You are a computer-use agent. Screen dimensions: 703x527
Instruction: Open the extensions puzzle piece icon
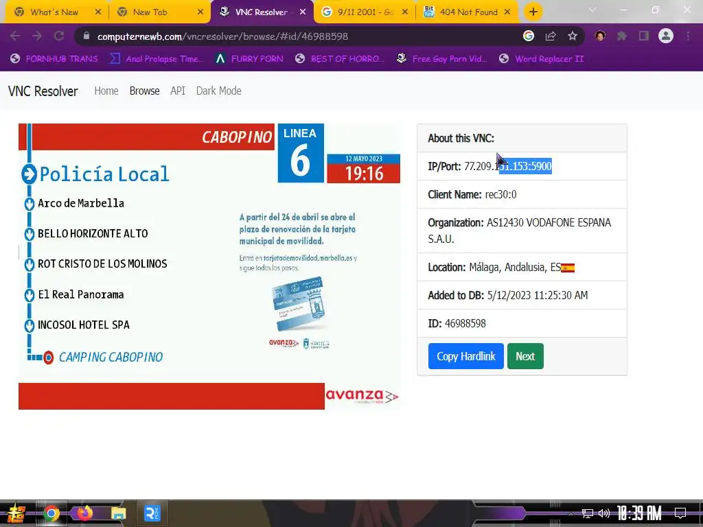click(622, 36)
